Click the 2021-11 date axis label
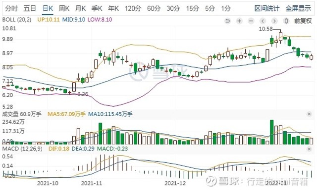The width and height of the screenshot is (317, 191). 92,183
